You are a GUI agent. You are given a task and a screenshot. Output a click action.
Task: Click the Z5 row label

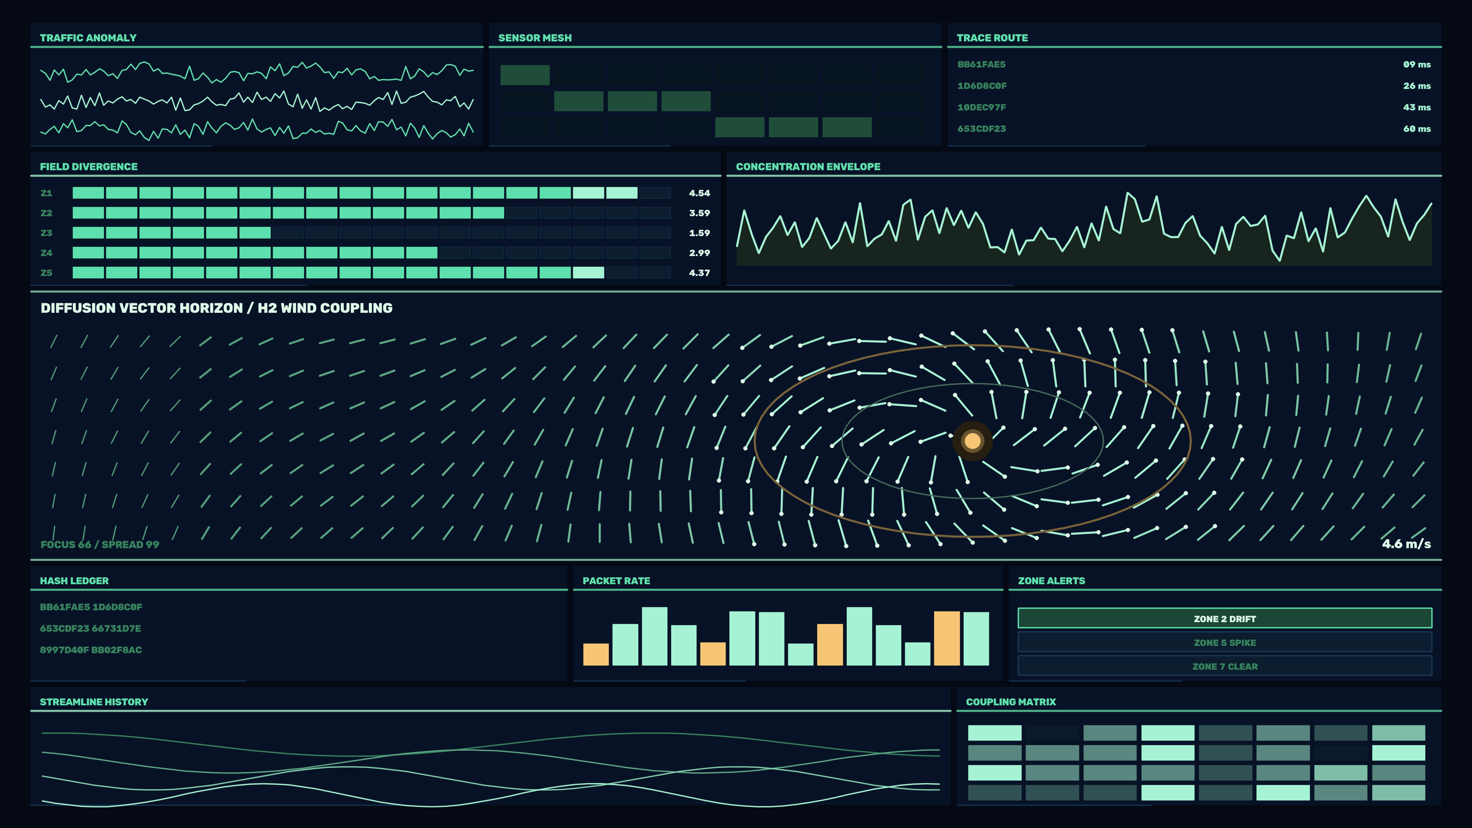[46, 273]
